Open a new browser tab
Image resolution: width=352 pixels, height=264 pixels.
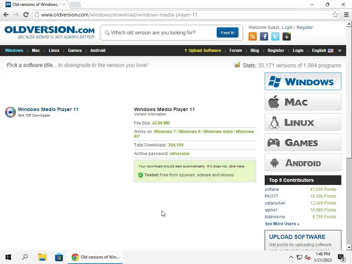tap(75, 4)
